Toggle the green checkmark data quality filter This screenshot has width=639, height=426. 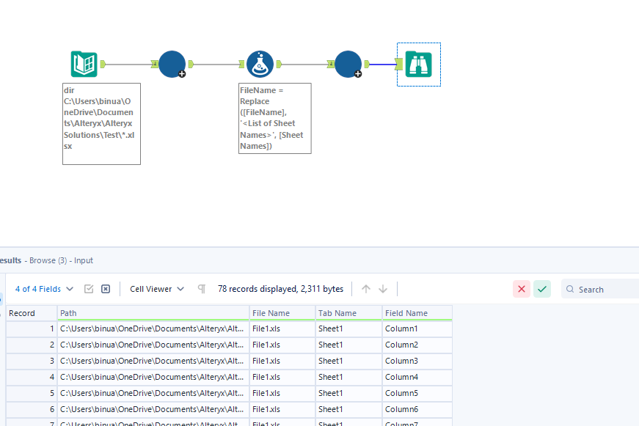click(542, 289)
